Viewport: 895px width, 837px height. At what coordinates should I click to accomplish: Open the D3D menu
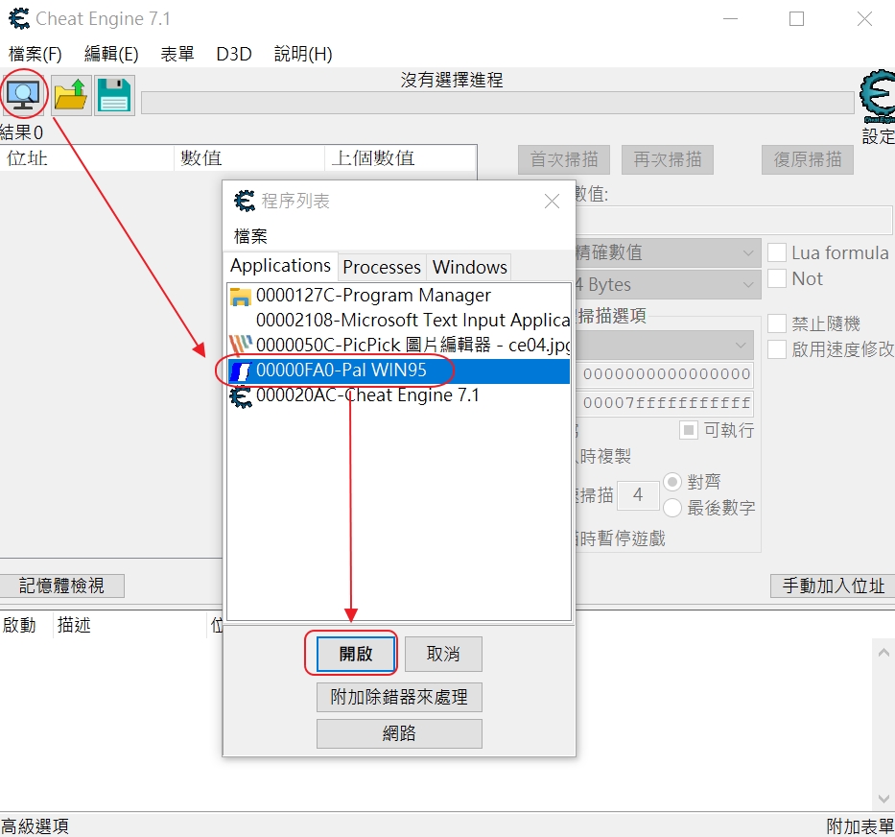point(234,54)
